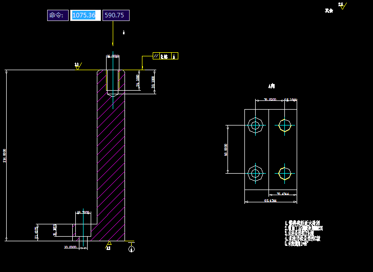Select the surface roughness symbol in top-right corner
Screen dimensions: 373x272
pyautogui.click(x=342, y=6)
